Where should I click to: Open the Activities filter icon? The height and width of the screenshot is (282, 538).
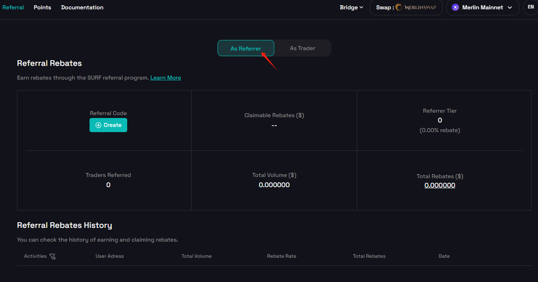pos(52,257)
